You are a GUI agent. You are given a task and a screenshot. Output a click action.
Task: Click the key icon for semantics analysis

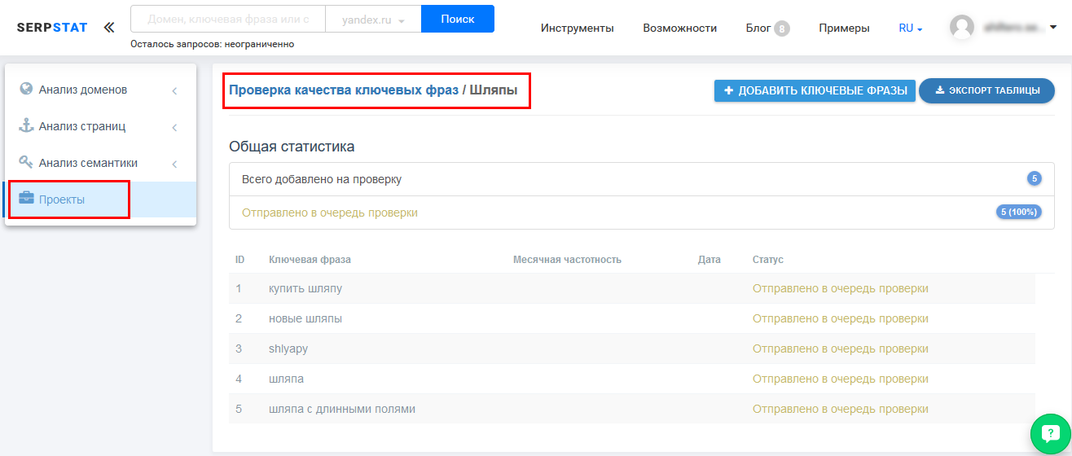(x=26, y=162)
